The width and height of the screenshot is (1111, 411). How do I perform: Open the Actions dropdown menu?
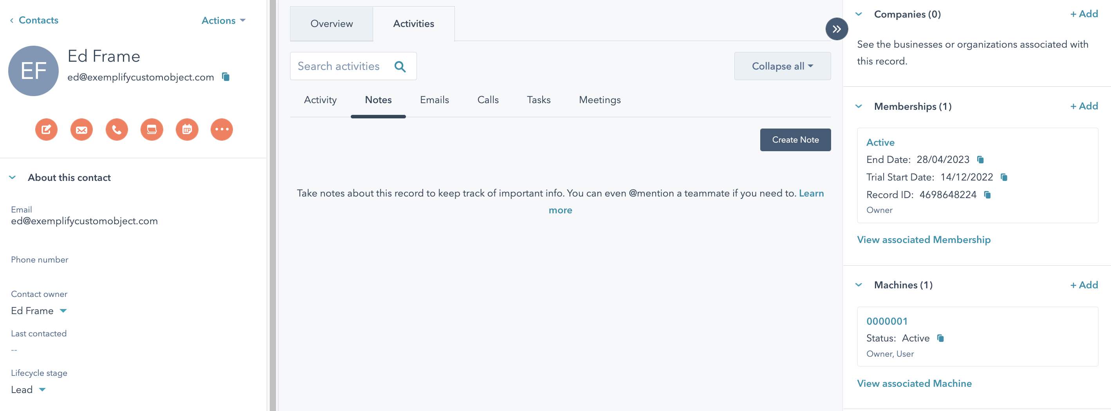pyautogui.click(x=223, y=20)
